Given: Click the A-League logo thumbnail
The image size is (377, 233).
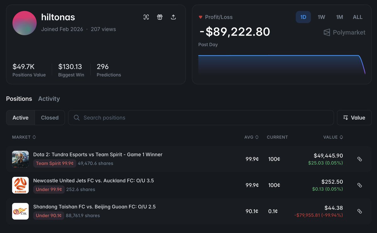Looking at the screenshot, I should (x=20, y=185).
